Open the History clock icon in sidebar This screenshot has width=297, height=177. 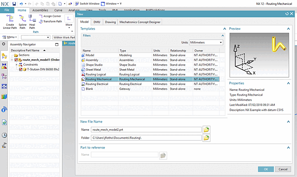coord(4,135)
